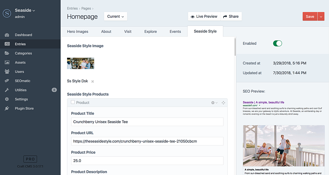Click the Product Price input field

pyautogui.click(x=147, y=161)
